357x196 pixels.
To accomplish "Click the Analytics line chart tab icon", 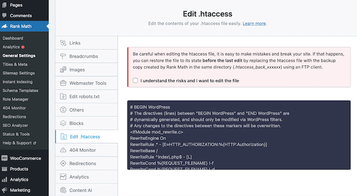I will pos(63,177).
